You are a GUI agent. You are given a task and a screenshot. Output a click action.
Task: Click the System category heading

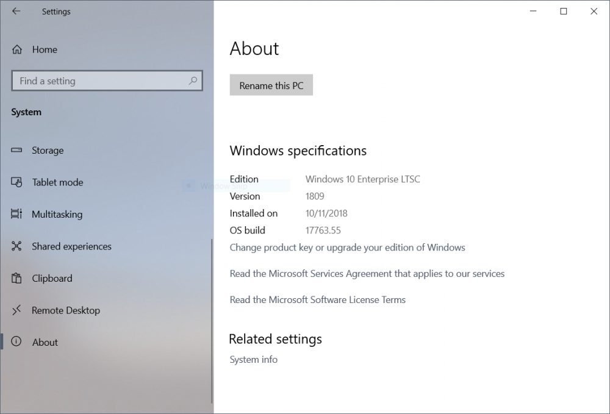26,112
